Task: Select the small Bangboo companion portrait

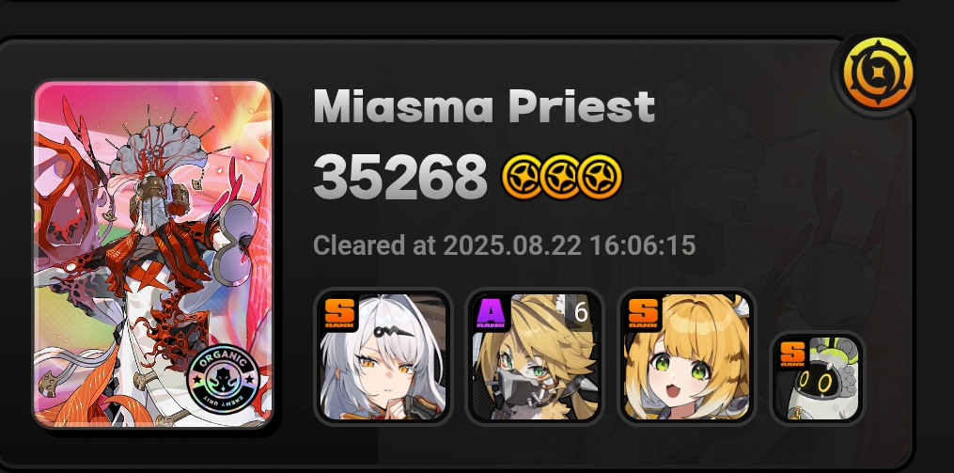Action: click(817, 378)
